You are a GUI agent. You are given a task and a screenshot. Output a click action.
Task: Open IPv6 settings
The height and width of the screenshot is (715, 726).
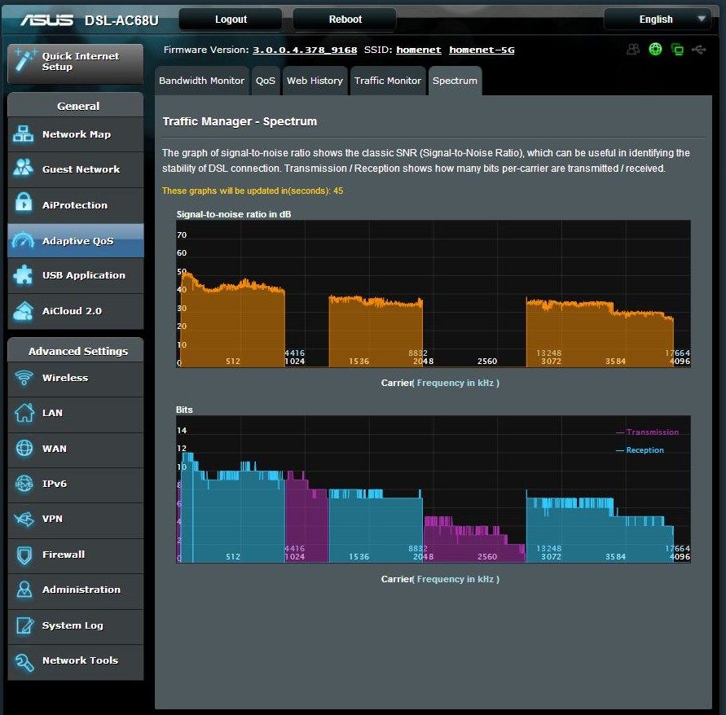(76, 485)
